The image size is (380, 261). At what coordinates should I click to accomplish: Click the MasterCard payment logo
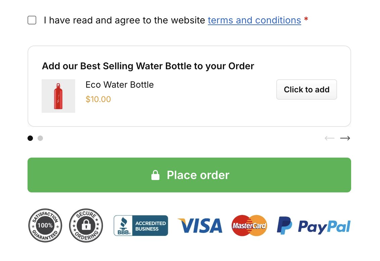pyautogui.click(x=249, y=226)
